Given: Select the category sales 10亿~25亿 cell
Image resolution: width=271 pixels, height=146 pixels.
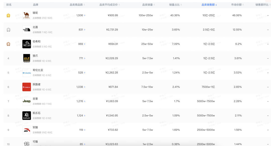Looking at the screenshot, I should point(209,15).
